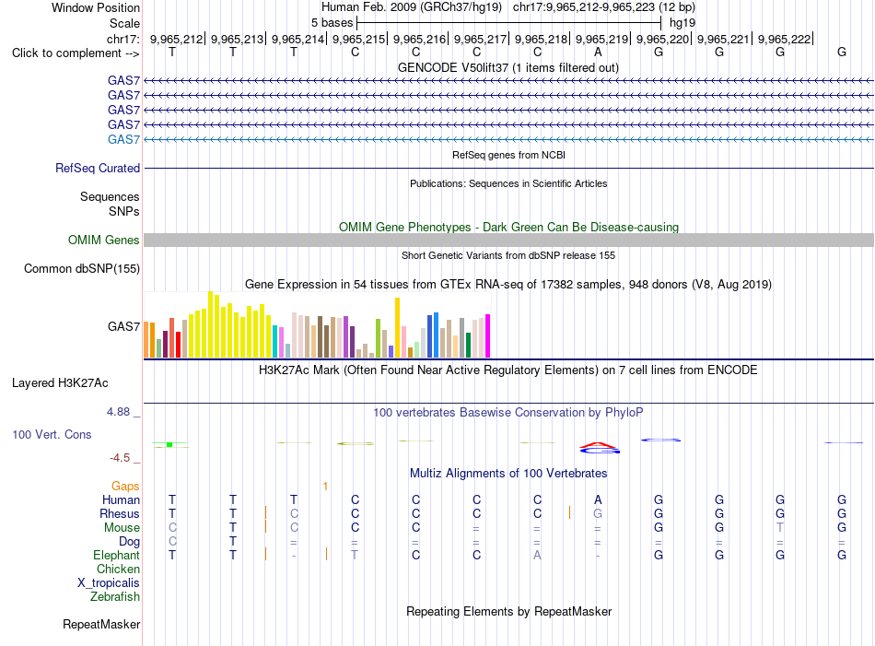The height and width of the screenshot is (646, 875).
Task: Click the RepeatMasker track label
Action: 101,624
